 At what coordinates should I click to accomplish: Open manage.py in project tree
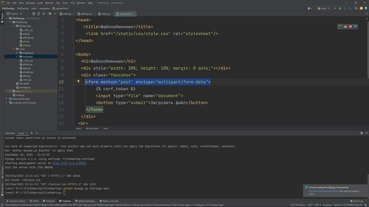point(23,87)
